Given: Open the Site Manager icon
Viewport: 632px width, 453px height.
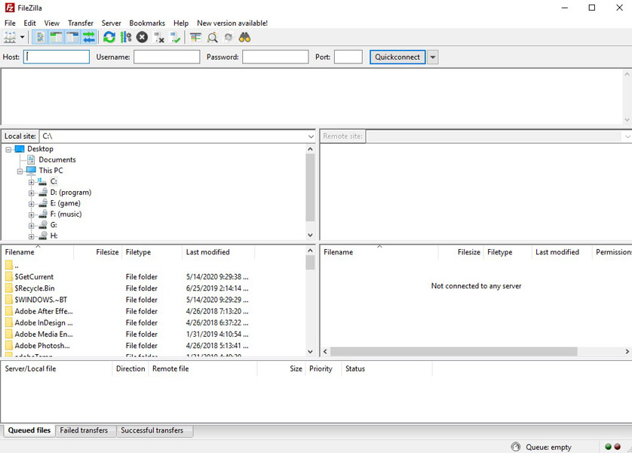Looking at the screenshot, I should [10, 38].
